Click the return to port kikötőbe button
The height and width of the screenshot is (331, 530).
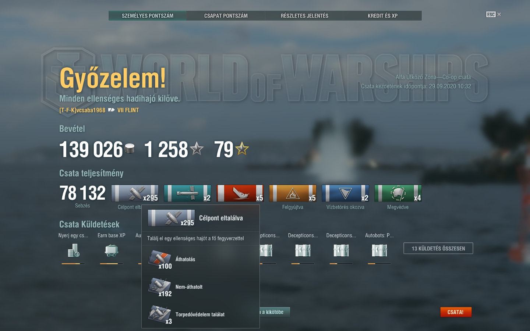click(275, 312)
